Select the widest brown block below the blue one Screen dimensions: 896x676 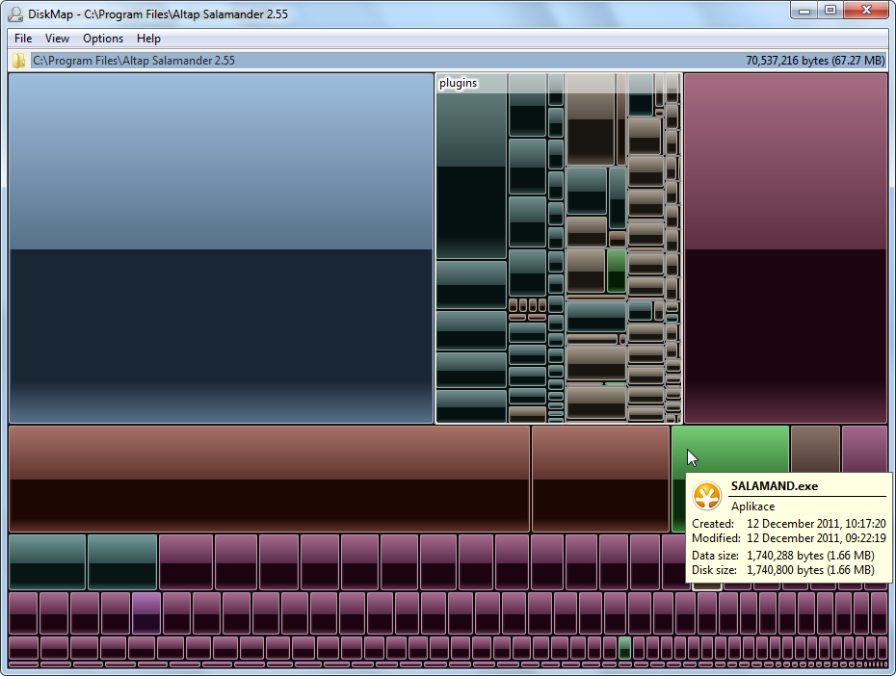point(269,479)
